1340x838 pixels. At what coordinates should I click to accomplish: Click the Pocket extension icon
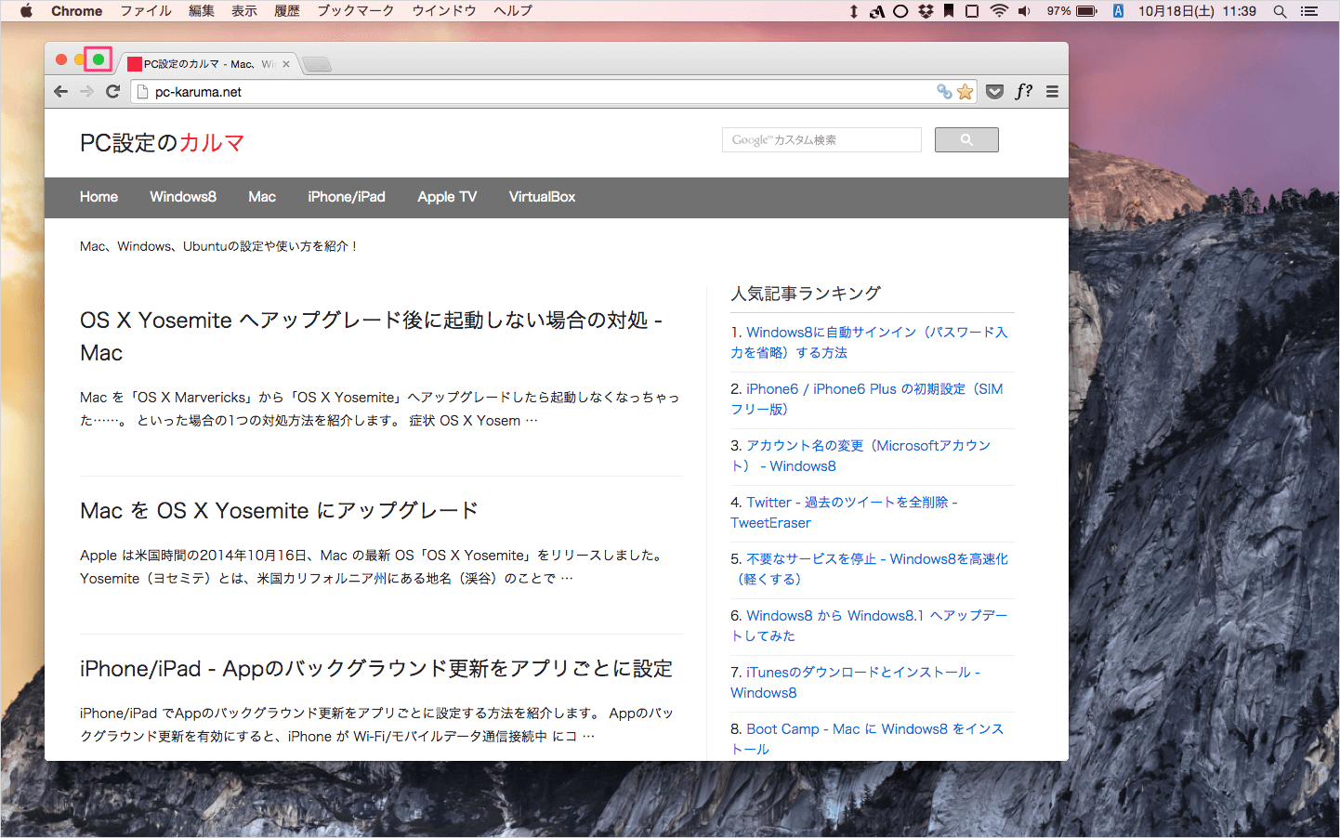tap(994, 91)
